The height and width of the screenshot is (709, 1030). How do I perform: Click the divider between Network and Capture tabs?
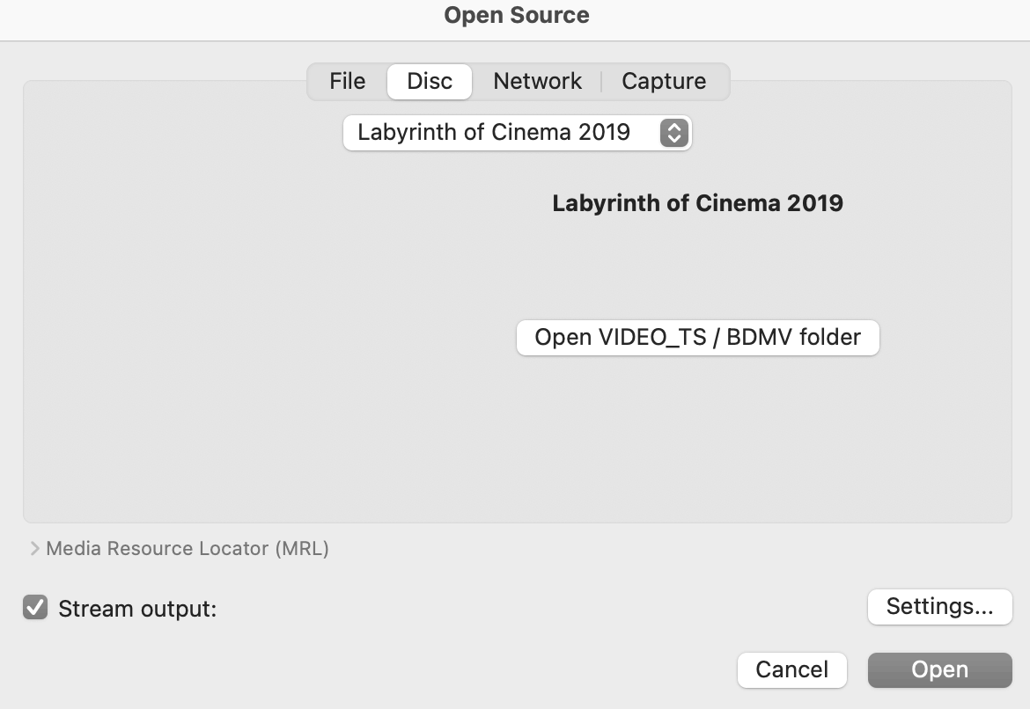point(601,82)
